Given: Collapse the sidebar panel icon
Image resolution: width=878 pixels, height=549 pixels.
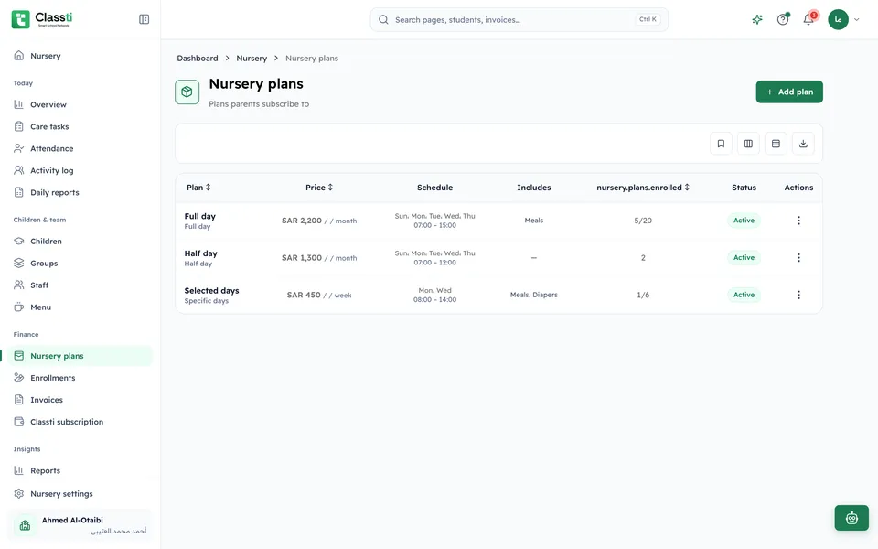Looking at the screenshot, I should (144, 19).
